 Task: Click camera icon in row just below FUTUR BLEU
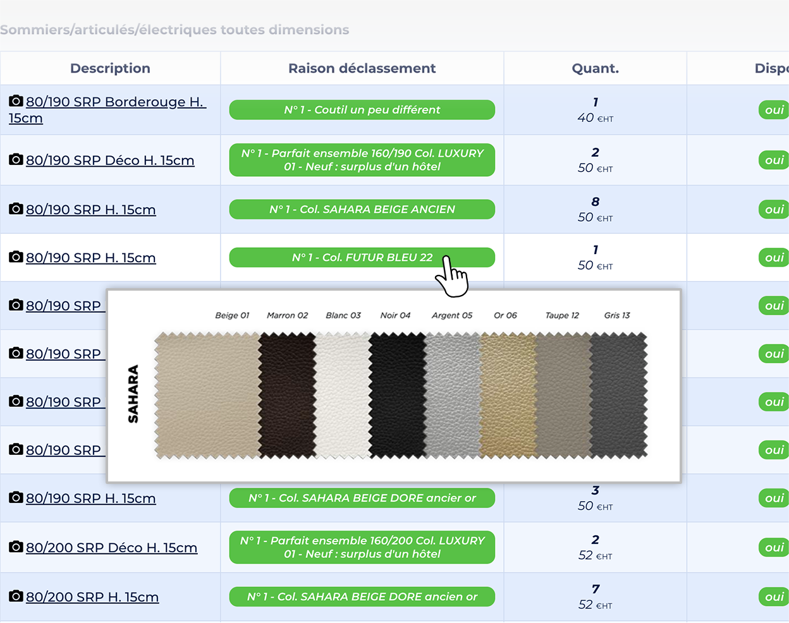[16, 305]
